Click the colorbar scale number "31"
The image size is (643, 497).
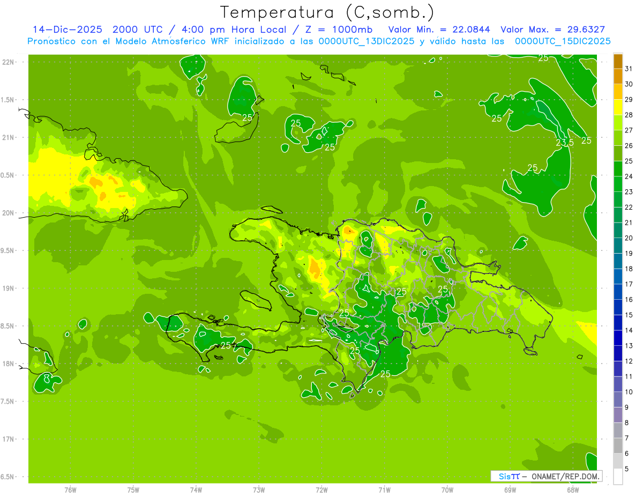click(629, 69)
